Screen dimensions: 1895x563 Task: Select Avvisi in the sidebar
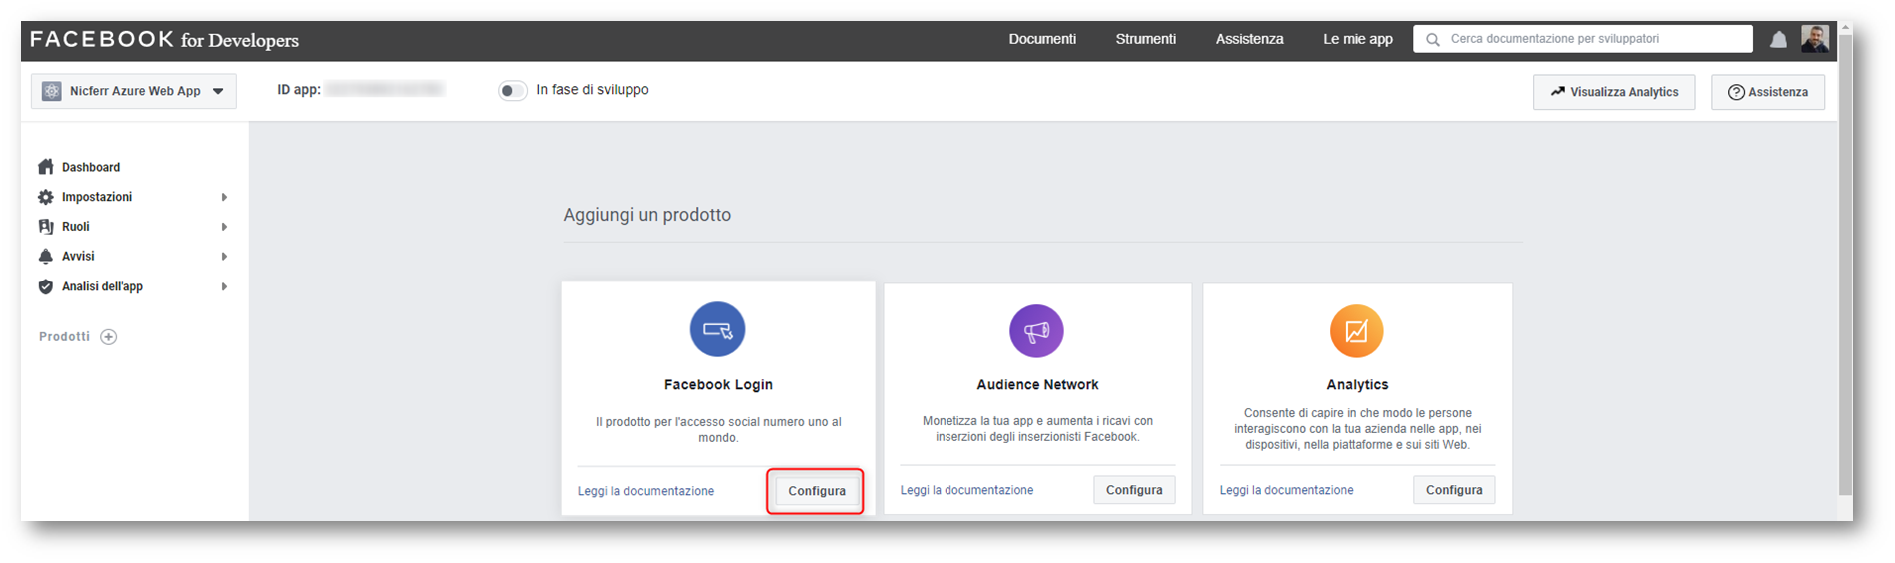pyautogui.click(x=78, y=257)
